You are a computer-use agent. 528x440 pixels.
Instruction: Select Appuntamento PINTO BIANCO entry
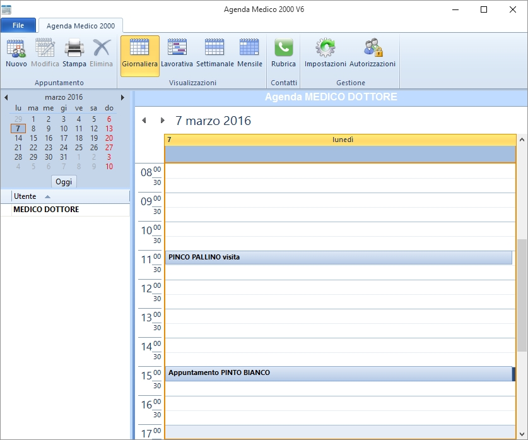point(338,373)
